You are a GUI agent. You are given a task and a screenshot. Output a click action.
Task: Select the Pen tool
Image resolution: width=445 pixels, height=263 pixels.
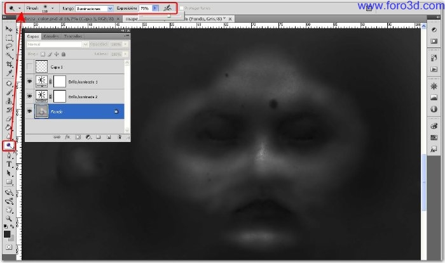(9, 155)
